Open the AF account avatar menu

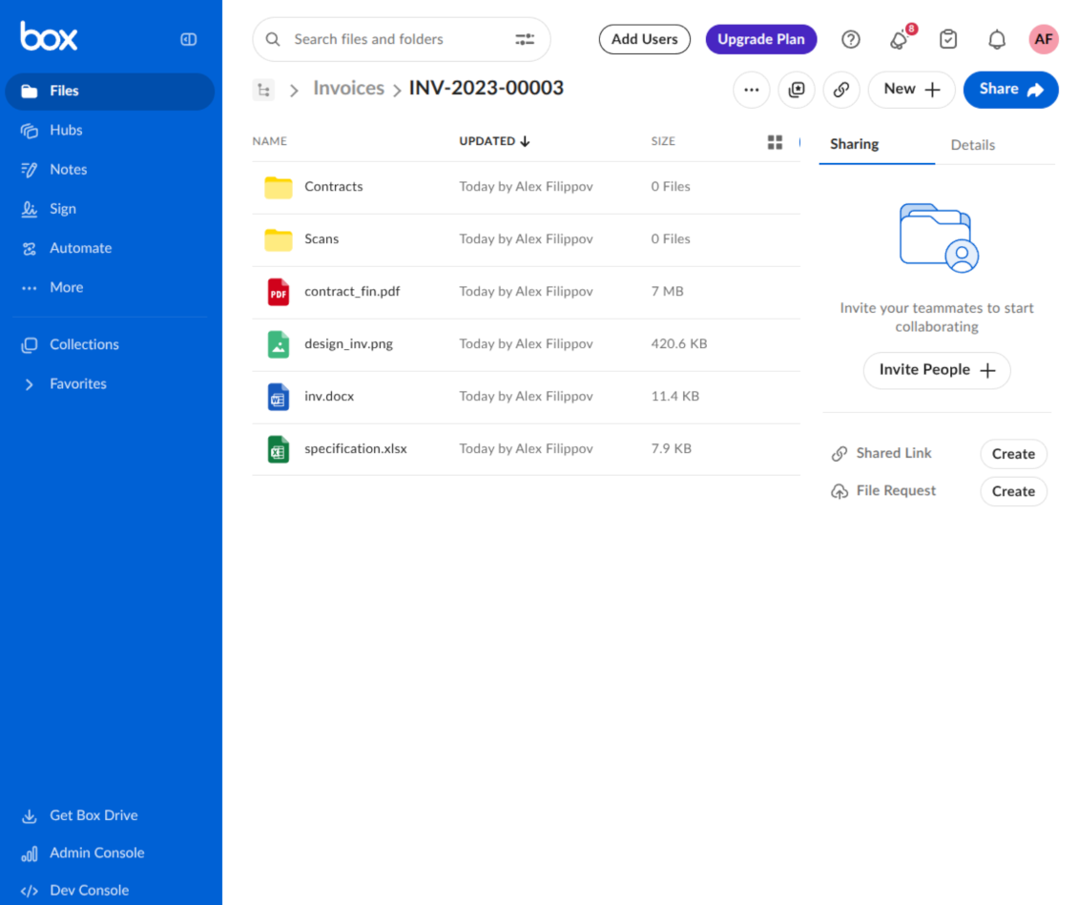[x=1043, y=39]
